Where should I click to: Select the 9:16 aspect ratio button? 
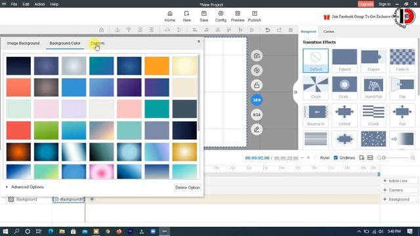coord(257,115)
